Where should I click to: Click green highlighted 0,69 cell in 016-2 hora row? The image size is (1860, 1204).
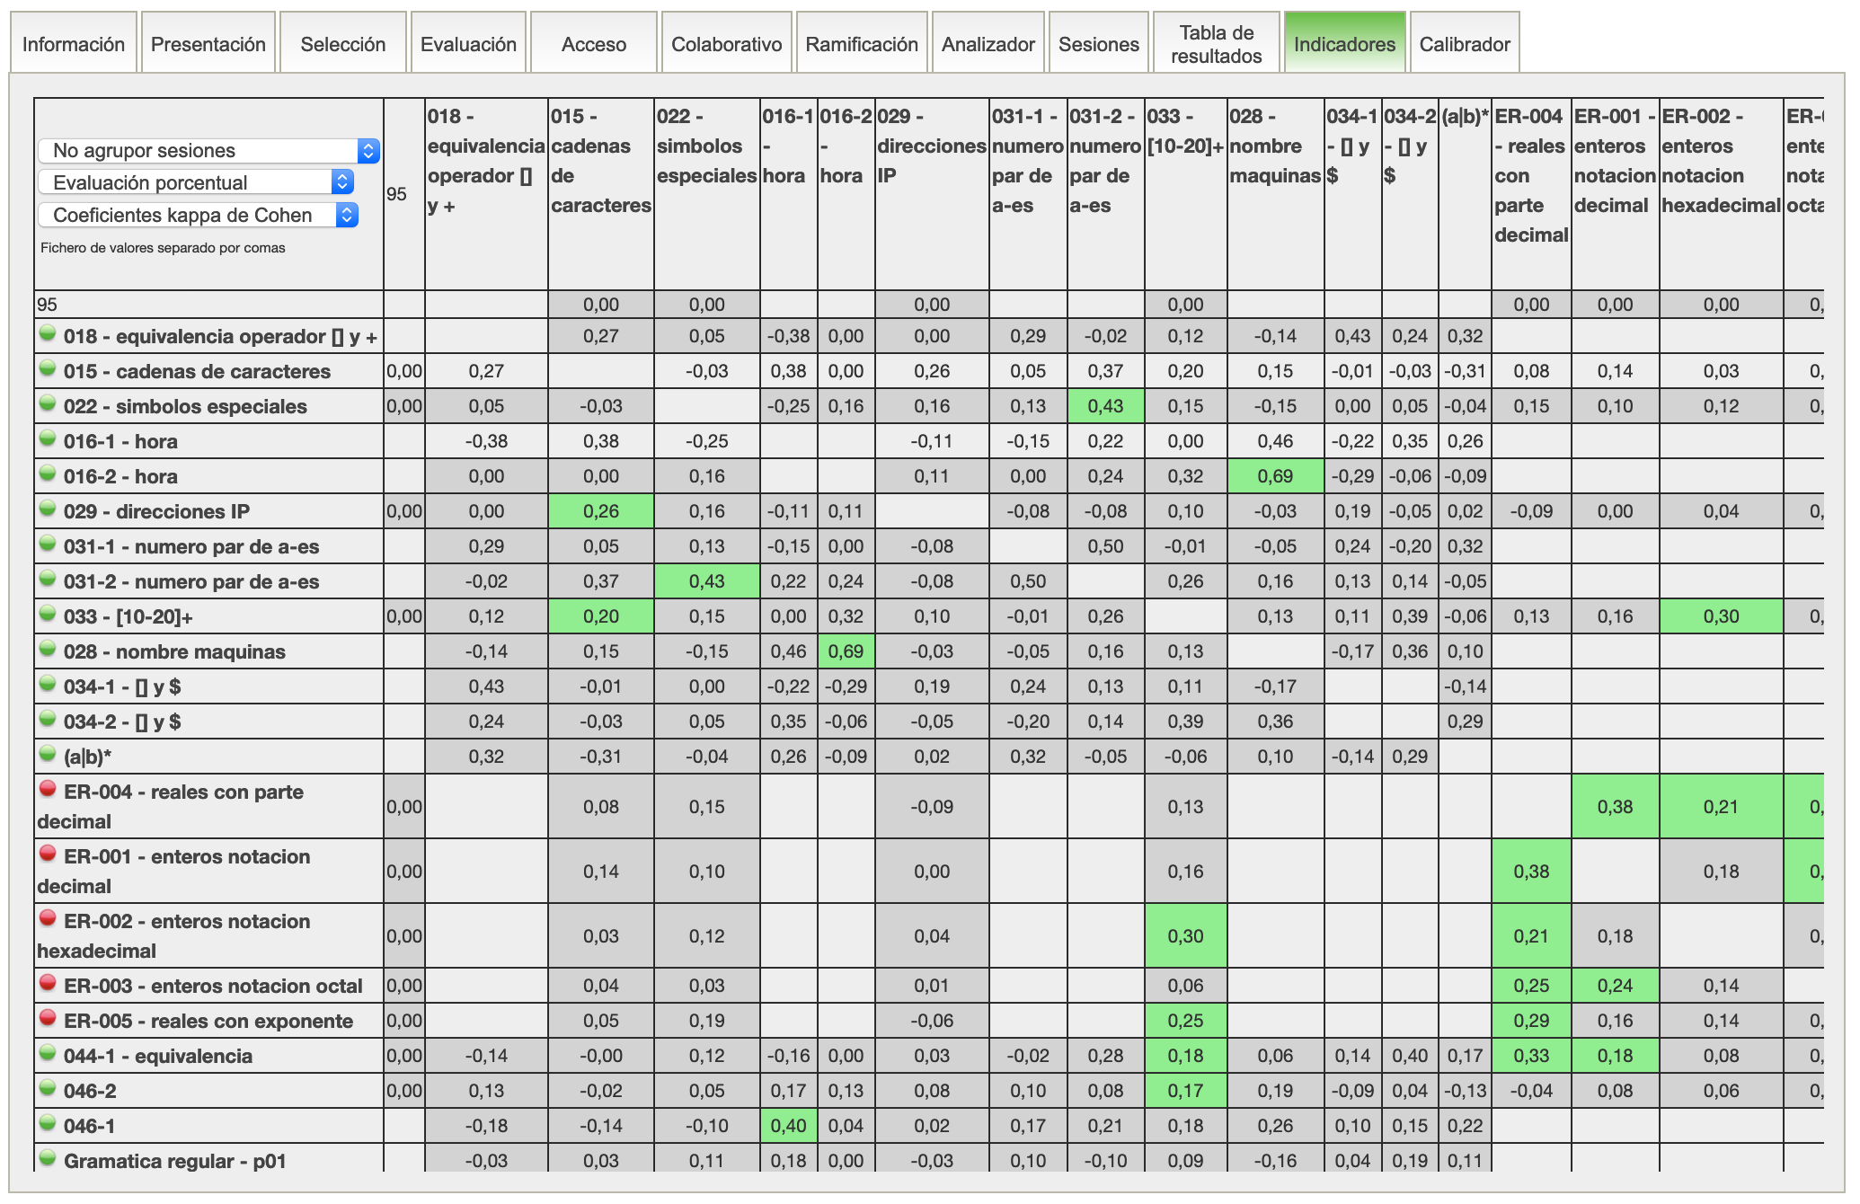(1274, 476)
